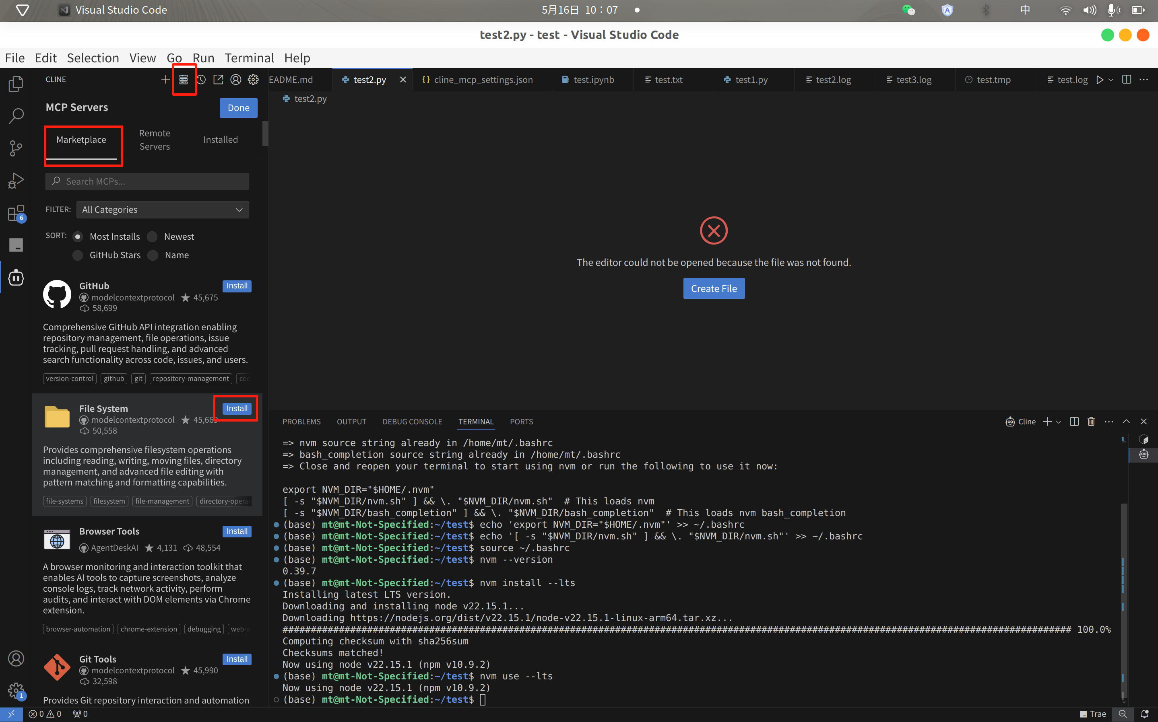This screenshot has height=722, width=1158.
Task: Open the All Categories filter dropdown
Action: click(163, 210)
